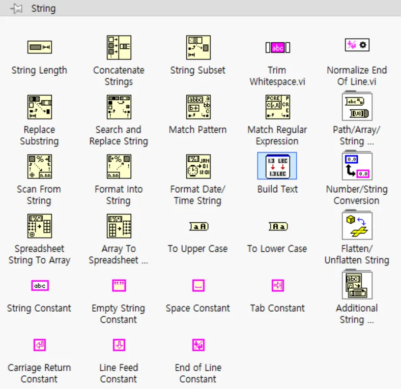Pick the Normalize End Of Line.vi icon
This screenshot has width=401, height=389.
click(x=357, y=45)
